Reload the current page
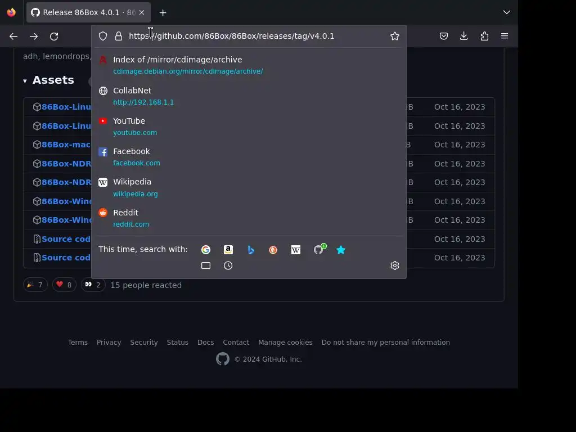This screenshot has height=432, width=576. 54,36
